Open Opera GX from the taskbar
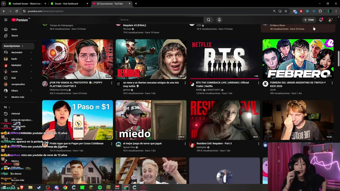This screenshot has width=340, height=191. click(143, 188)
